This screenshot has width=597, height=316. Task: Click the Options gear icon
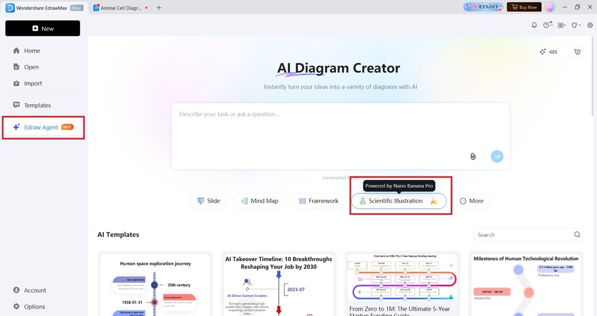16,306
